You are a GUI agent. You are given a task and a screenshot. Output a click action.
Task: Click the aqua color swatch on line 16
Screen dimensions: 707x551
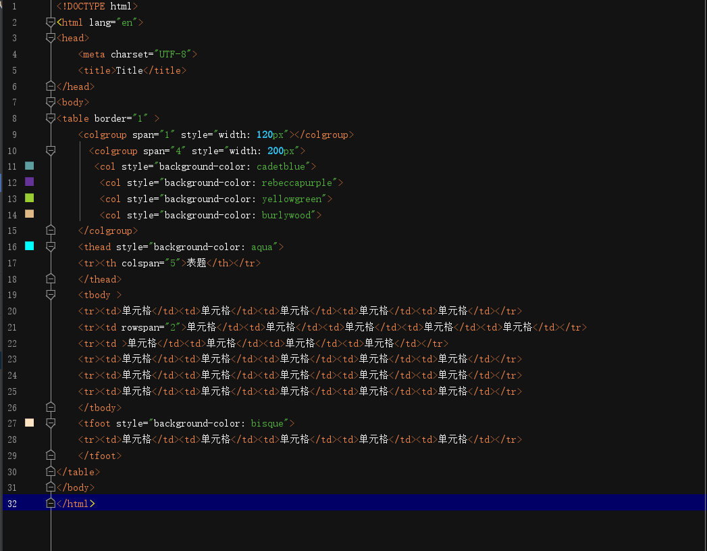pyautogui.click(x=29, y=246)
